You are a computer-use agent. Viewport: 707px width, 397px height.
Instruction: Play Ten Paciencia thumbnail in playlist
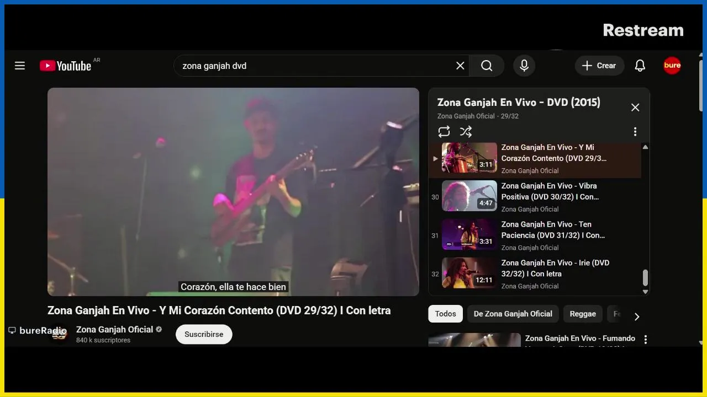[469, 234]
